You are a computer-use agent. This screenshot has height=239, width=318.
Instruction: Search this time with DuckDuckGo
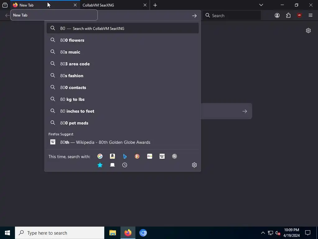(x=137, y=156)
